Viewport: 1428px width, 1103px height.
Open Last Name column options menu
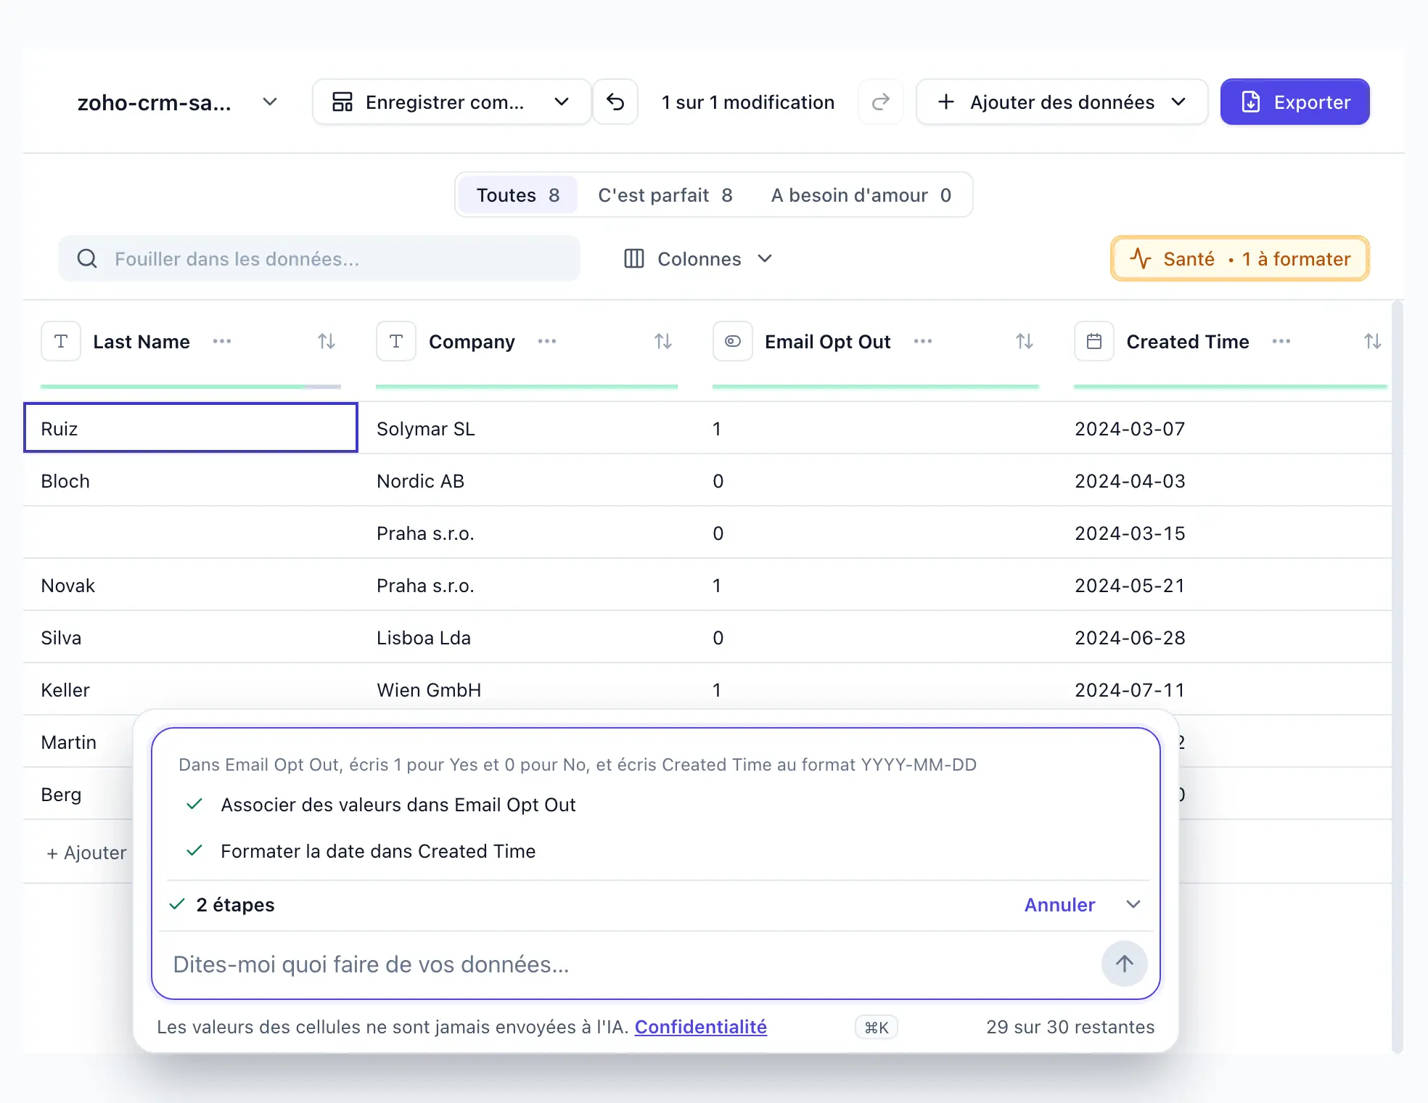(x=222, y=341)
